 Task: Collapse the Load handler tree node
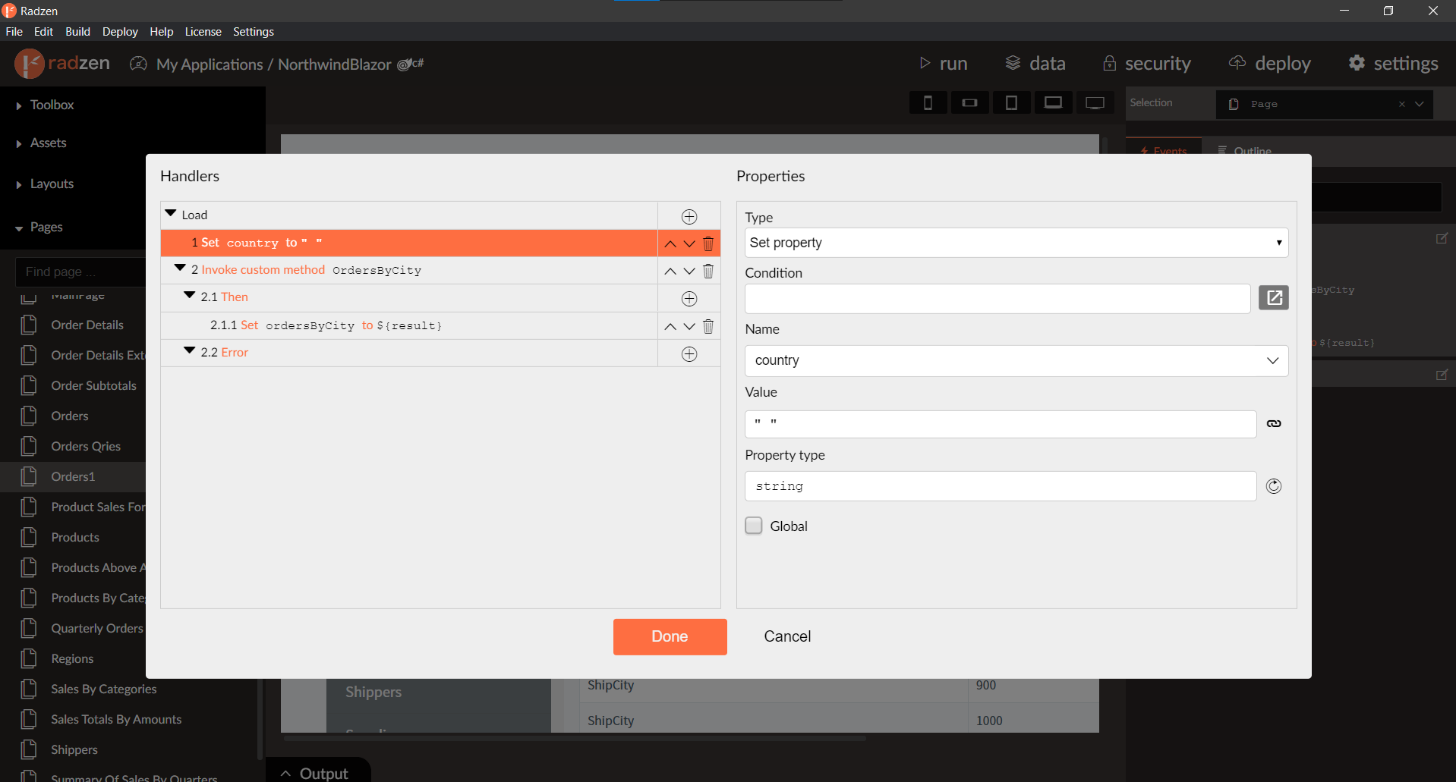tap(171, 215)
